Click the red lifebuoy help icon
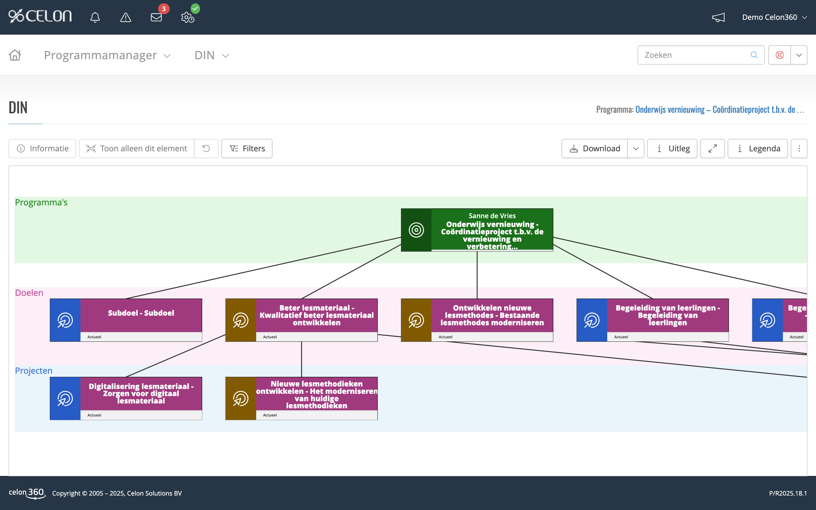Image resolution: width=816 pixels, height=510 pixels. [779, 55]
